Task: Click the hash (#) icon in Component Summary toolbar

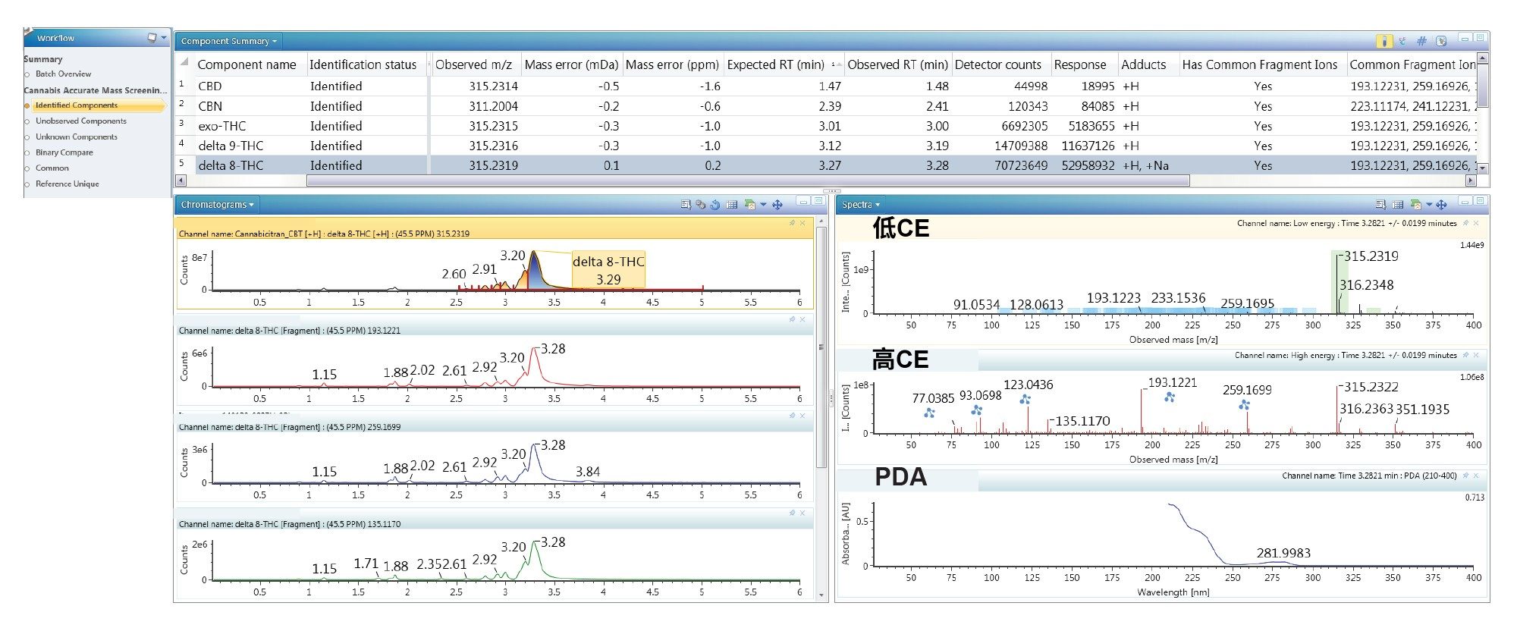Action: tap(1421, 41)
